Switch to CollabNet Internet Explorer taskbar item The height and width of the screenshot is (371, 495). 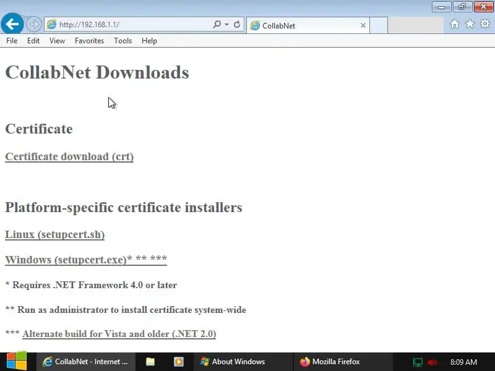tap(86, 362)
